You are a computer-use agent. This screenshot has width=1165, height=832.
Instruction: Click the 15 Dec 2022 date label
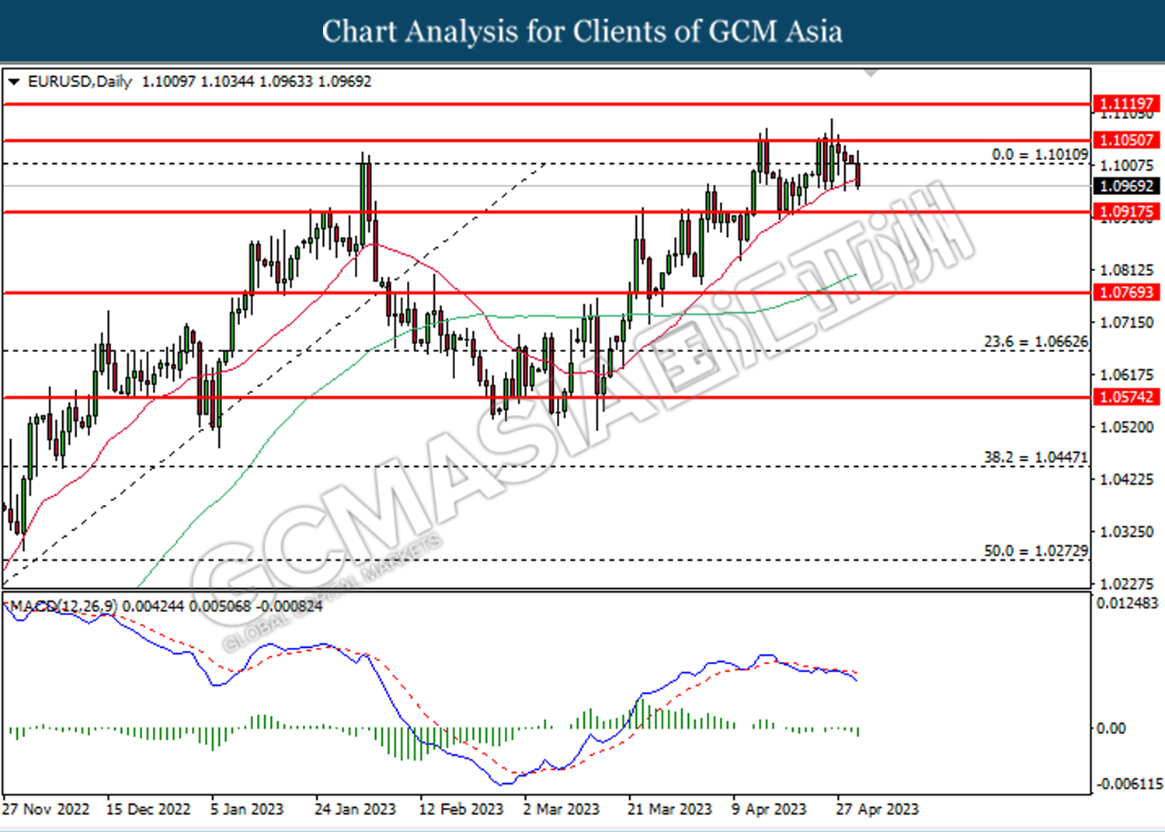[148, 809]
